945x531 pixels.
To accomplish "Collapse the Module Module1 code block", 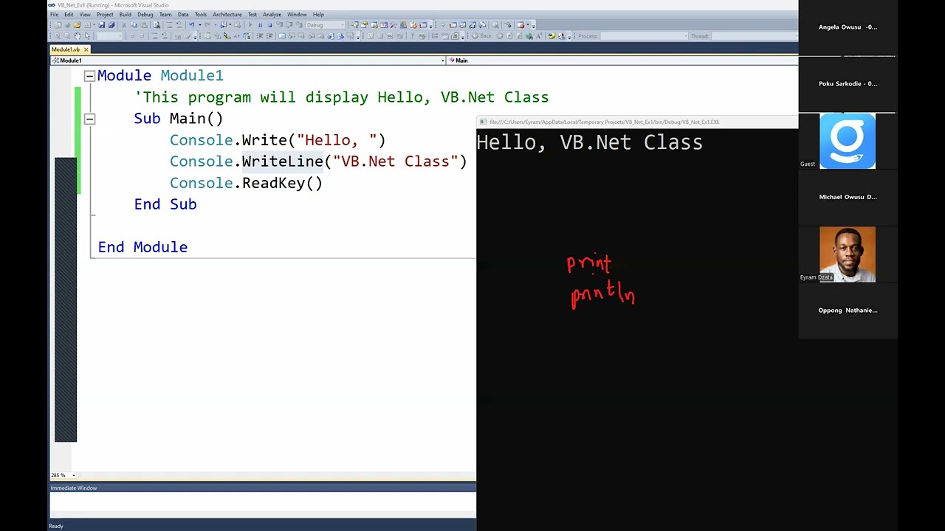I will [x=89, y=75].
